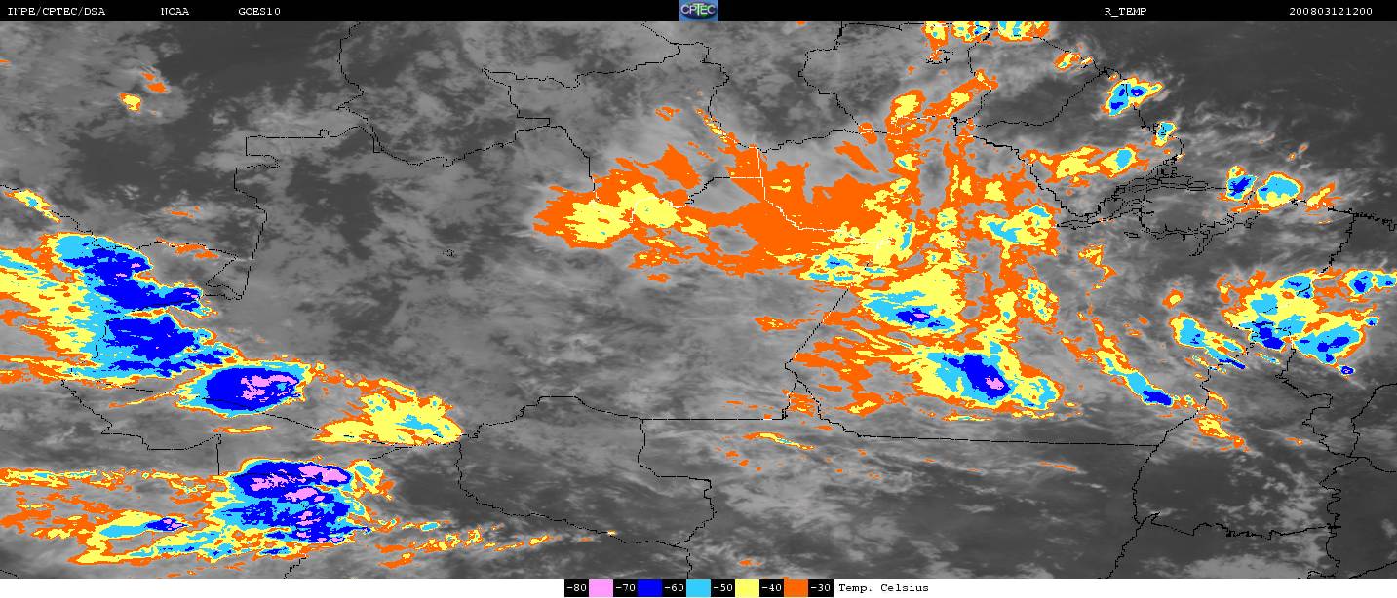Click the CPTEC logo in the header
1397x598 pixels.
(x=698, y=11)
